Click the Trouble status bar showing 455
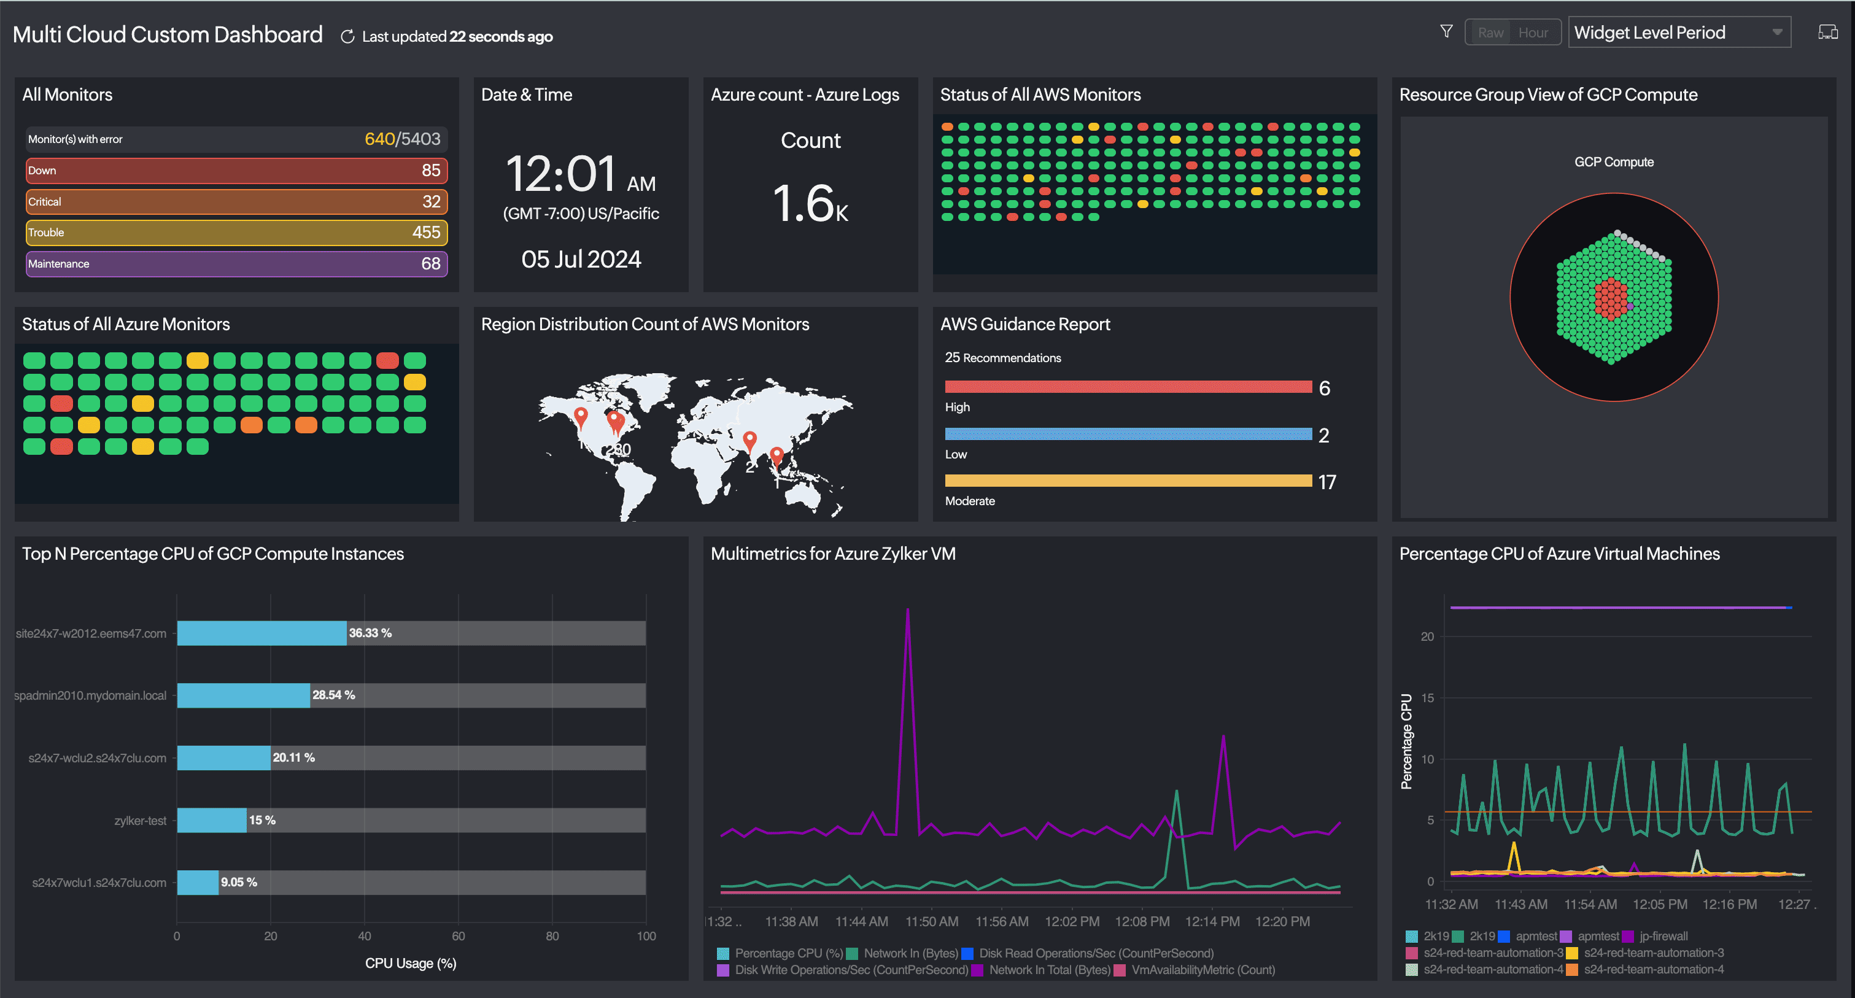This screenshot has height=998, width=1855. [236, 233]
